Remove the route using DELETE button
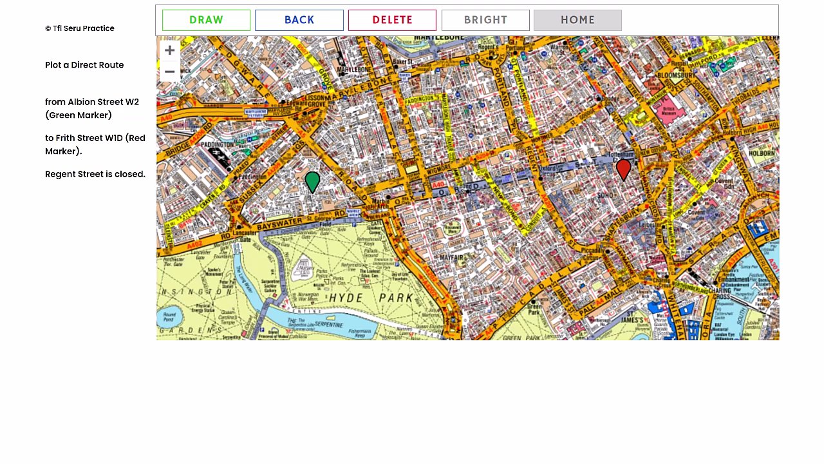Screen dimensions: 824x464 click(392, 20)
